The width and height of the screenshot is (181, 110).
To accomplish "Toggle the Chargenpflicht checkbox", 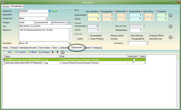I will 129,39.
